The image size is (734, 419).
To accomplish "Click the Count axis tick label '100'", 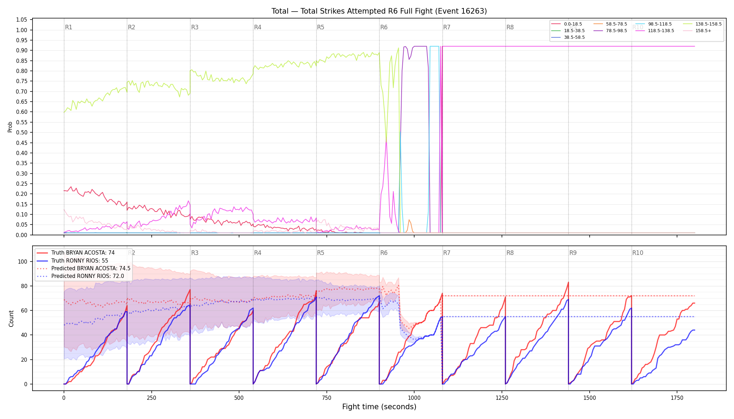I will point(23,262).
